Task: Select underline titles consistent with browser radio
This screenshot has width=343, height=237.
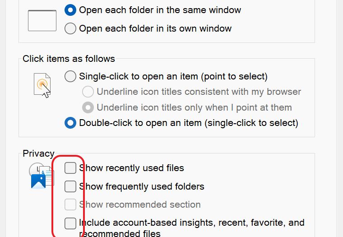Action: click(x=88, y=92)
